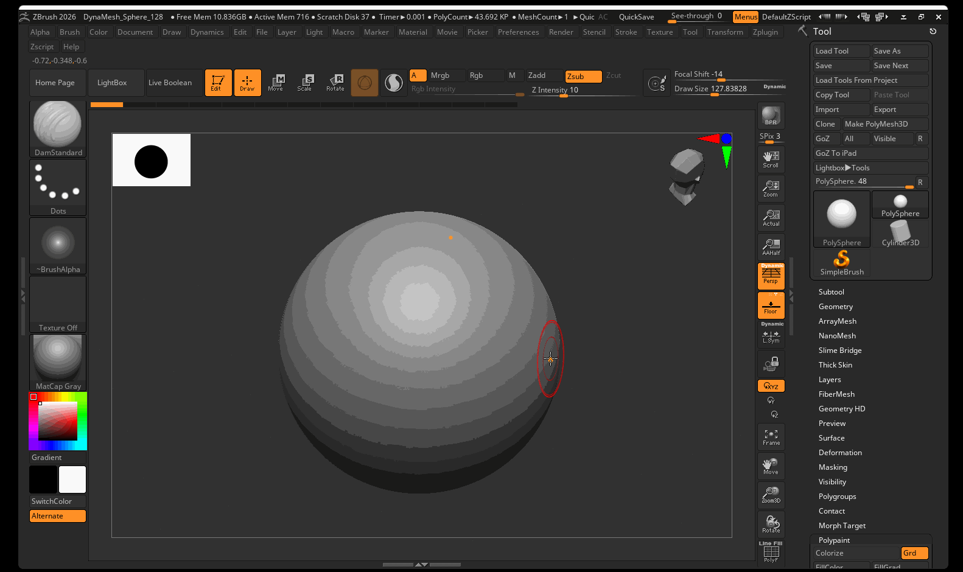Select the Cylinder3D tool thumbnail
The width and height of the screenshot is (963, 572).
[x=900, y=234]
